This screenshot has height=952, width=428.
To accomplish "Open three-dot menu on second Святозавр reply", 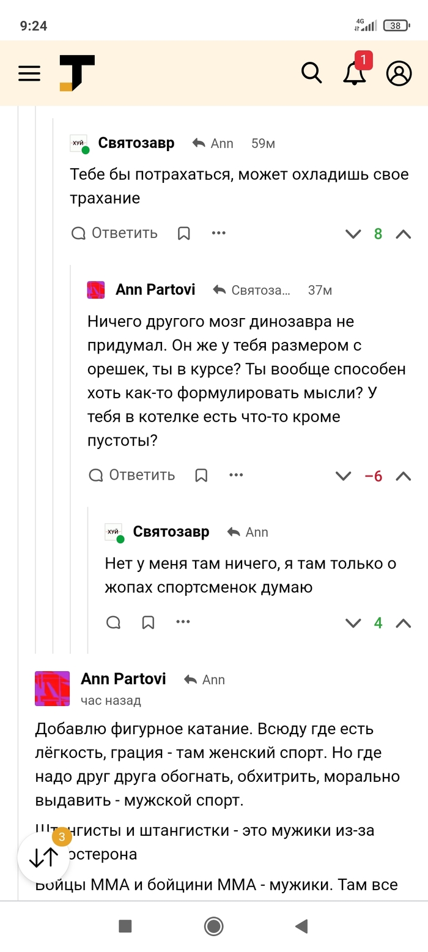I will (x=183, y=623).
